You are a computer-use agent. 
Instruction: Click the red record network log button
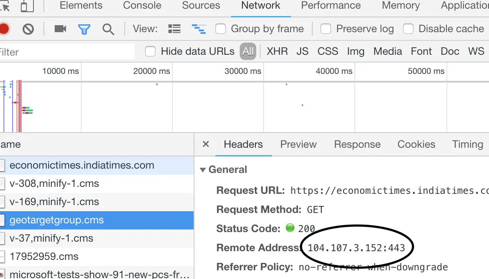click(3, 29)
